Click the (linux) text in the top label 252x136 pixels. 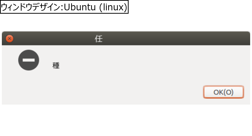(x=113, y=7)
